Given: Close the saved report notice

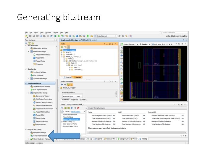Looking at the screenshot, I should [x=84, y=112].
